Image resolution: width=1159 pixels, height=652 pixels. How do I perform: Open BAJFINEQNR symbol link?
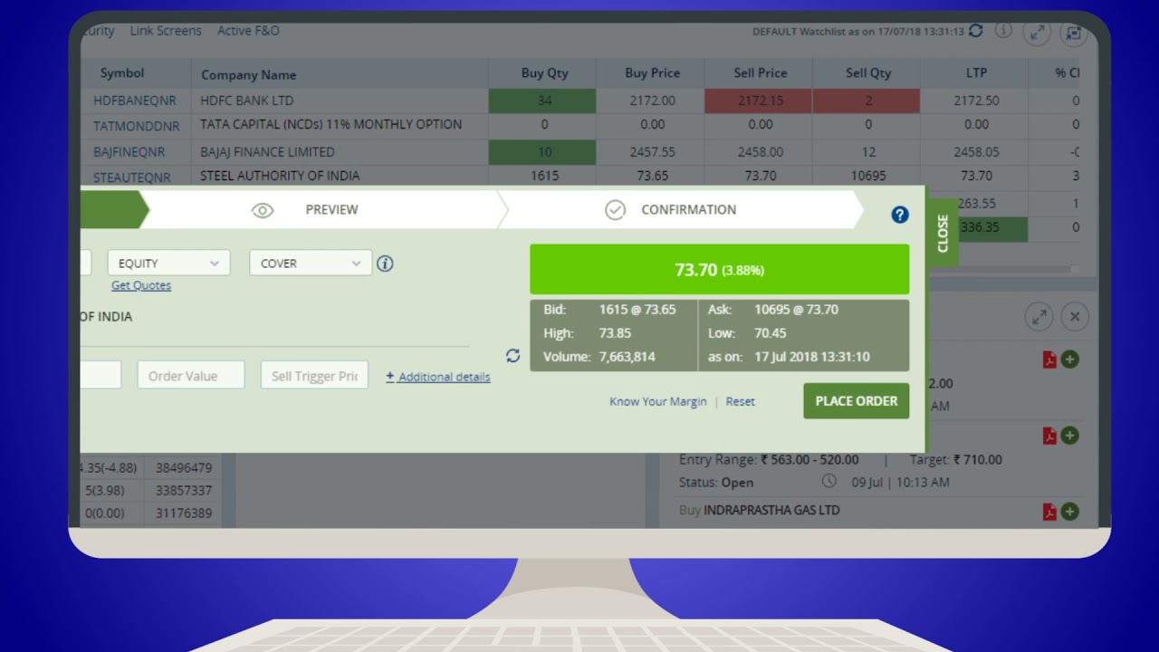pyautogui.click(x=129, y=152)
